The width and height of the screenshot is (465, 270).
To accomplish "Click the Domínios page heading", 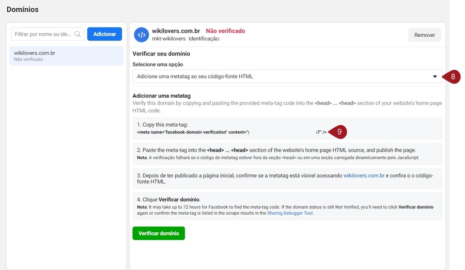I will (x=23, y=9).
